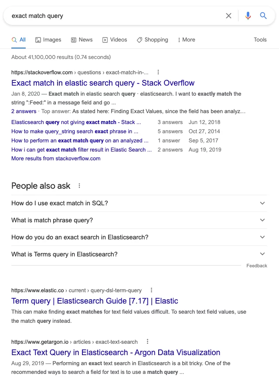The height and width of the screenshot is (387, 279).
Task: Clear the search query with the X icon
Action: coord(228,15)
